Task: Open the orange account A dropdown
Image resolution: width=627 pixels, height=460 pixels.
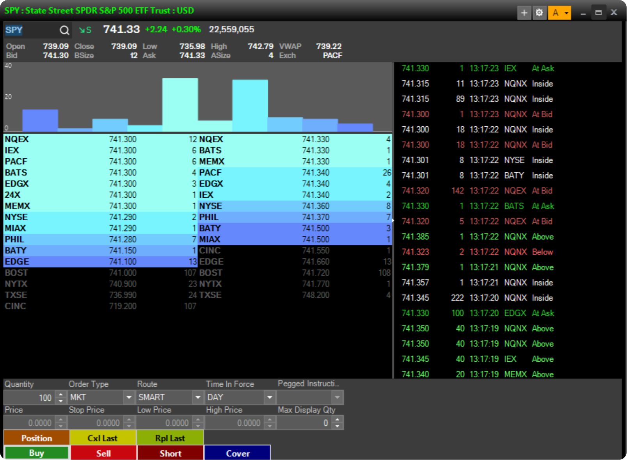Action: [560, 13]
